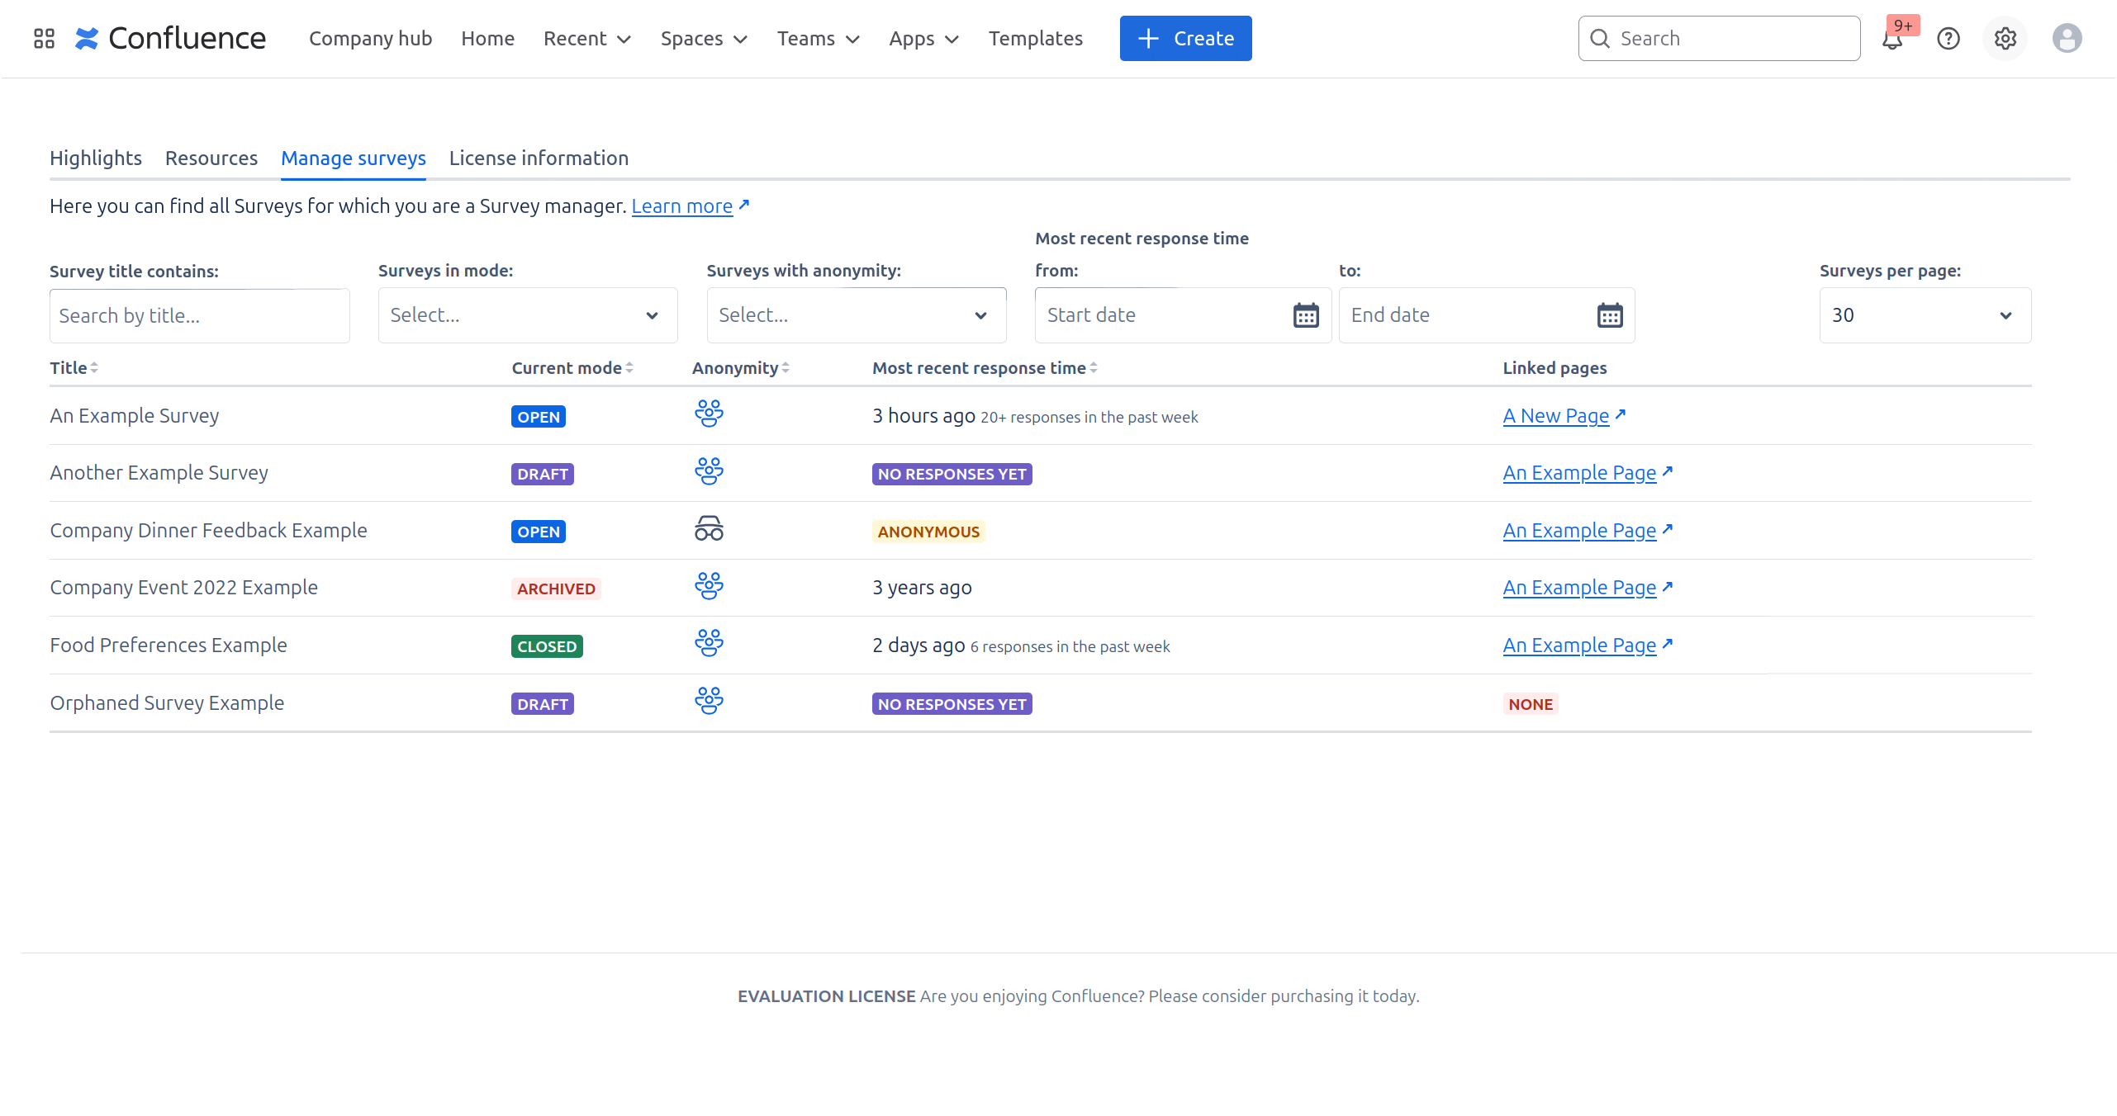Click the anonymous glasses icon for Company Dinner
The image size is (2117, 1116).
pyautogui.click(x=709, y=529)
